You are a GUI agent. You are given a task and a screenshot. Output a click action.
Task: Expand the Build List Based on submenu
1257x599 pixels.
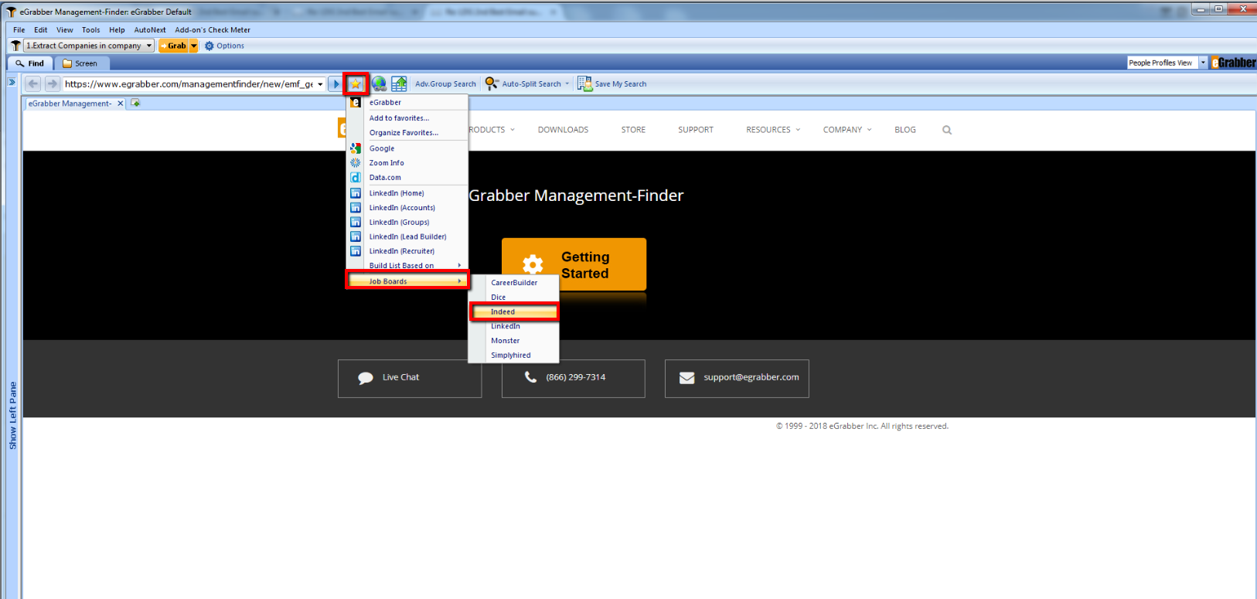[x=459, y=265]
